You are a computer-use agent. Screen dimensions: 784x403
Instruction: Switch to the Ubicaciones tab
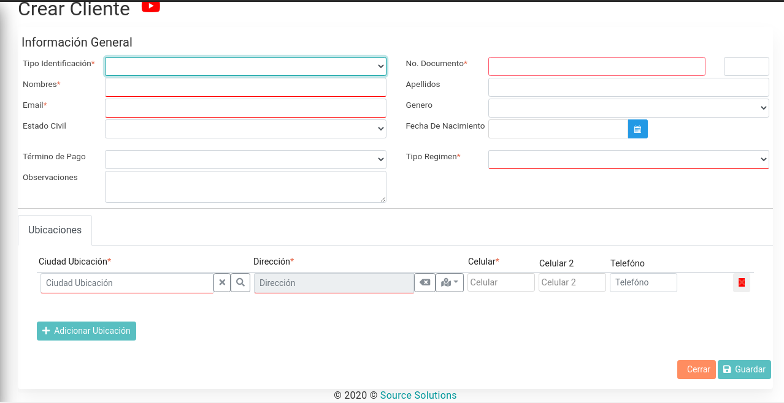point(55,230)
